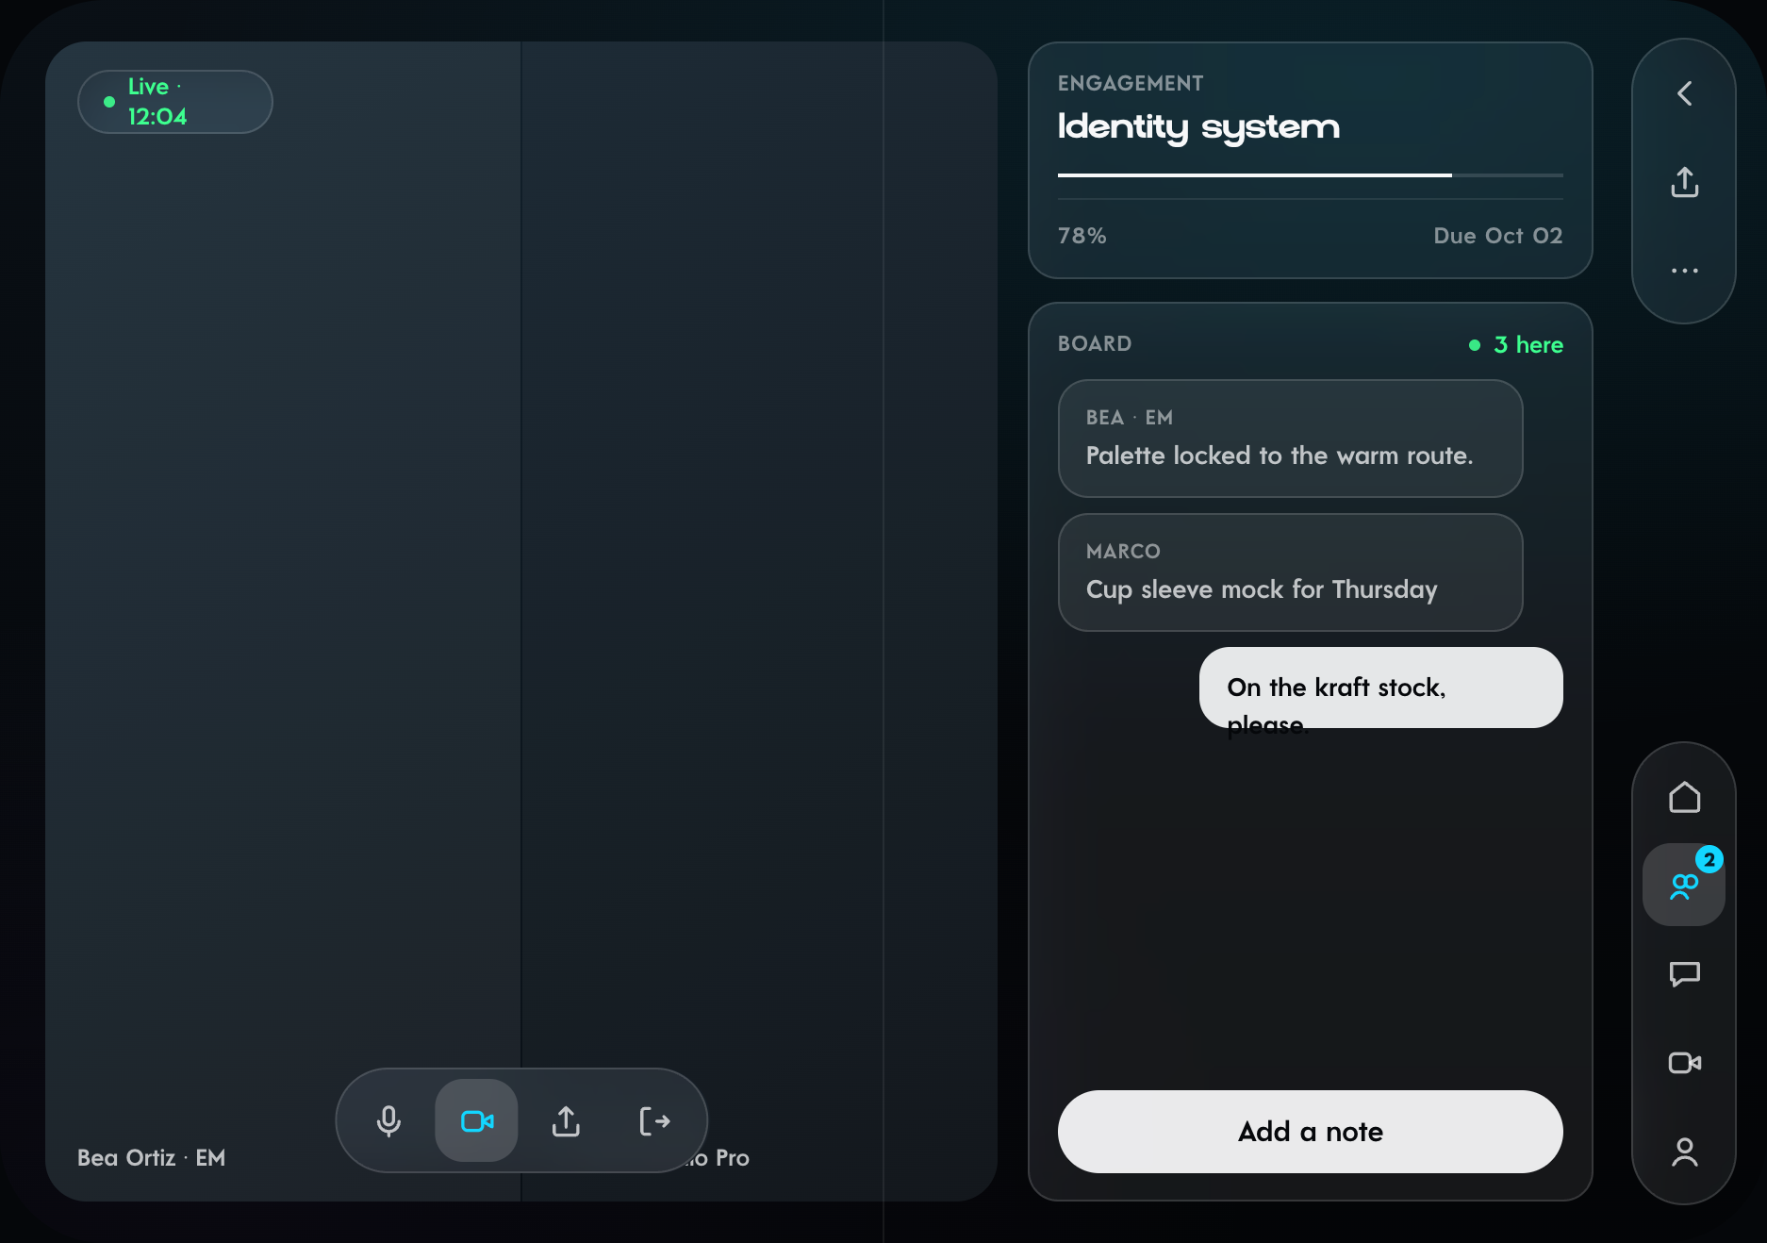This screenshot has width=1767, height=1243.
Task: Go to Home in the side rail
Action: pos(1684,796)
